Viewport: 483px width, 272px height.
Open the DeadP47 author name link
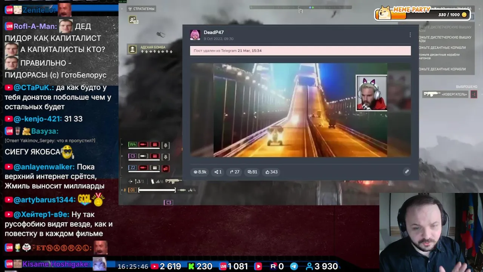coord(214,32)
